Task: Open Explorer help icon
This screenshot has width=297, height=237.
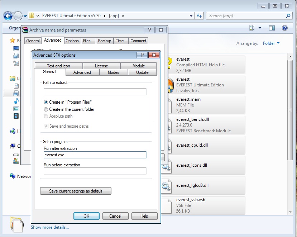Action: point(285,28)
